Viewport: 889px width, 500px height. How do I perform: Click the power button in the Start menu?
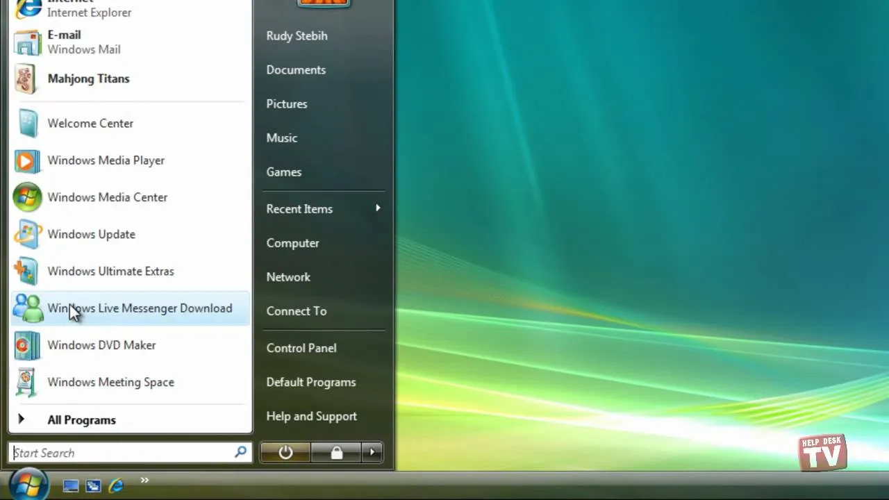coord(285,453)
